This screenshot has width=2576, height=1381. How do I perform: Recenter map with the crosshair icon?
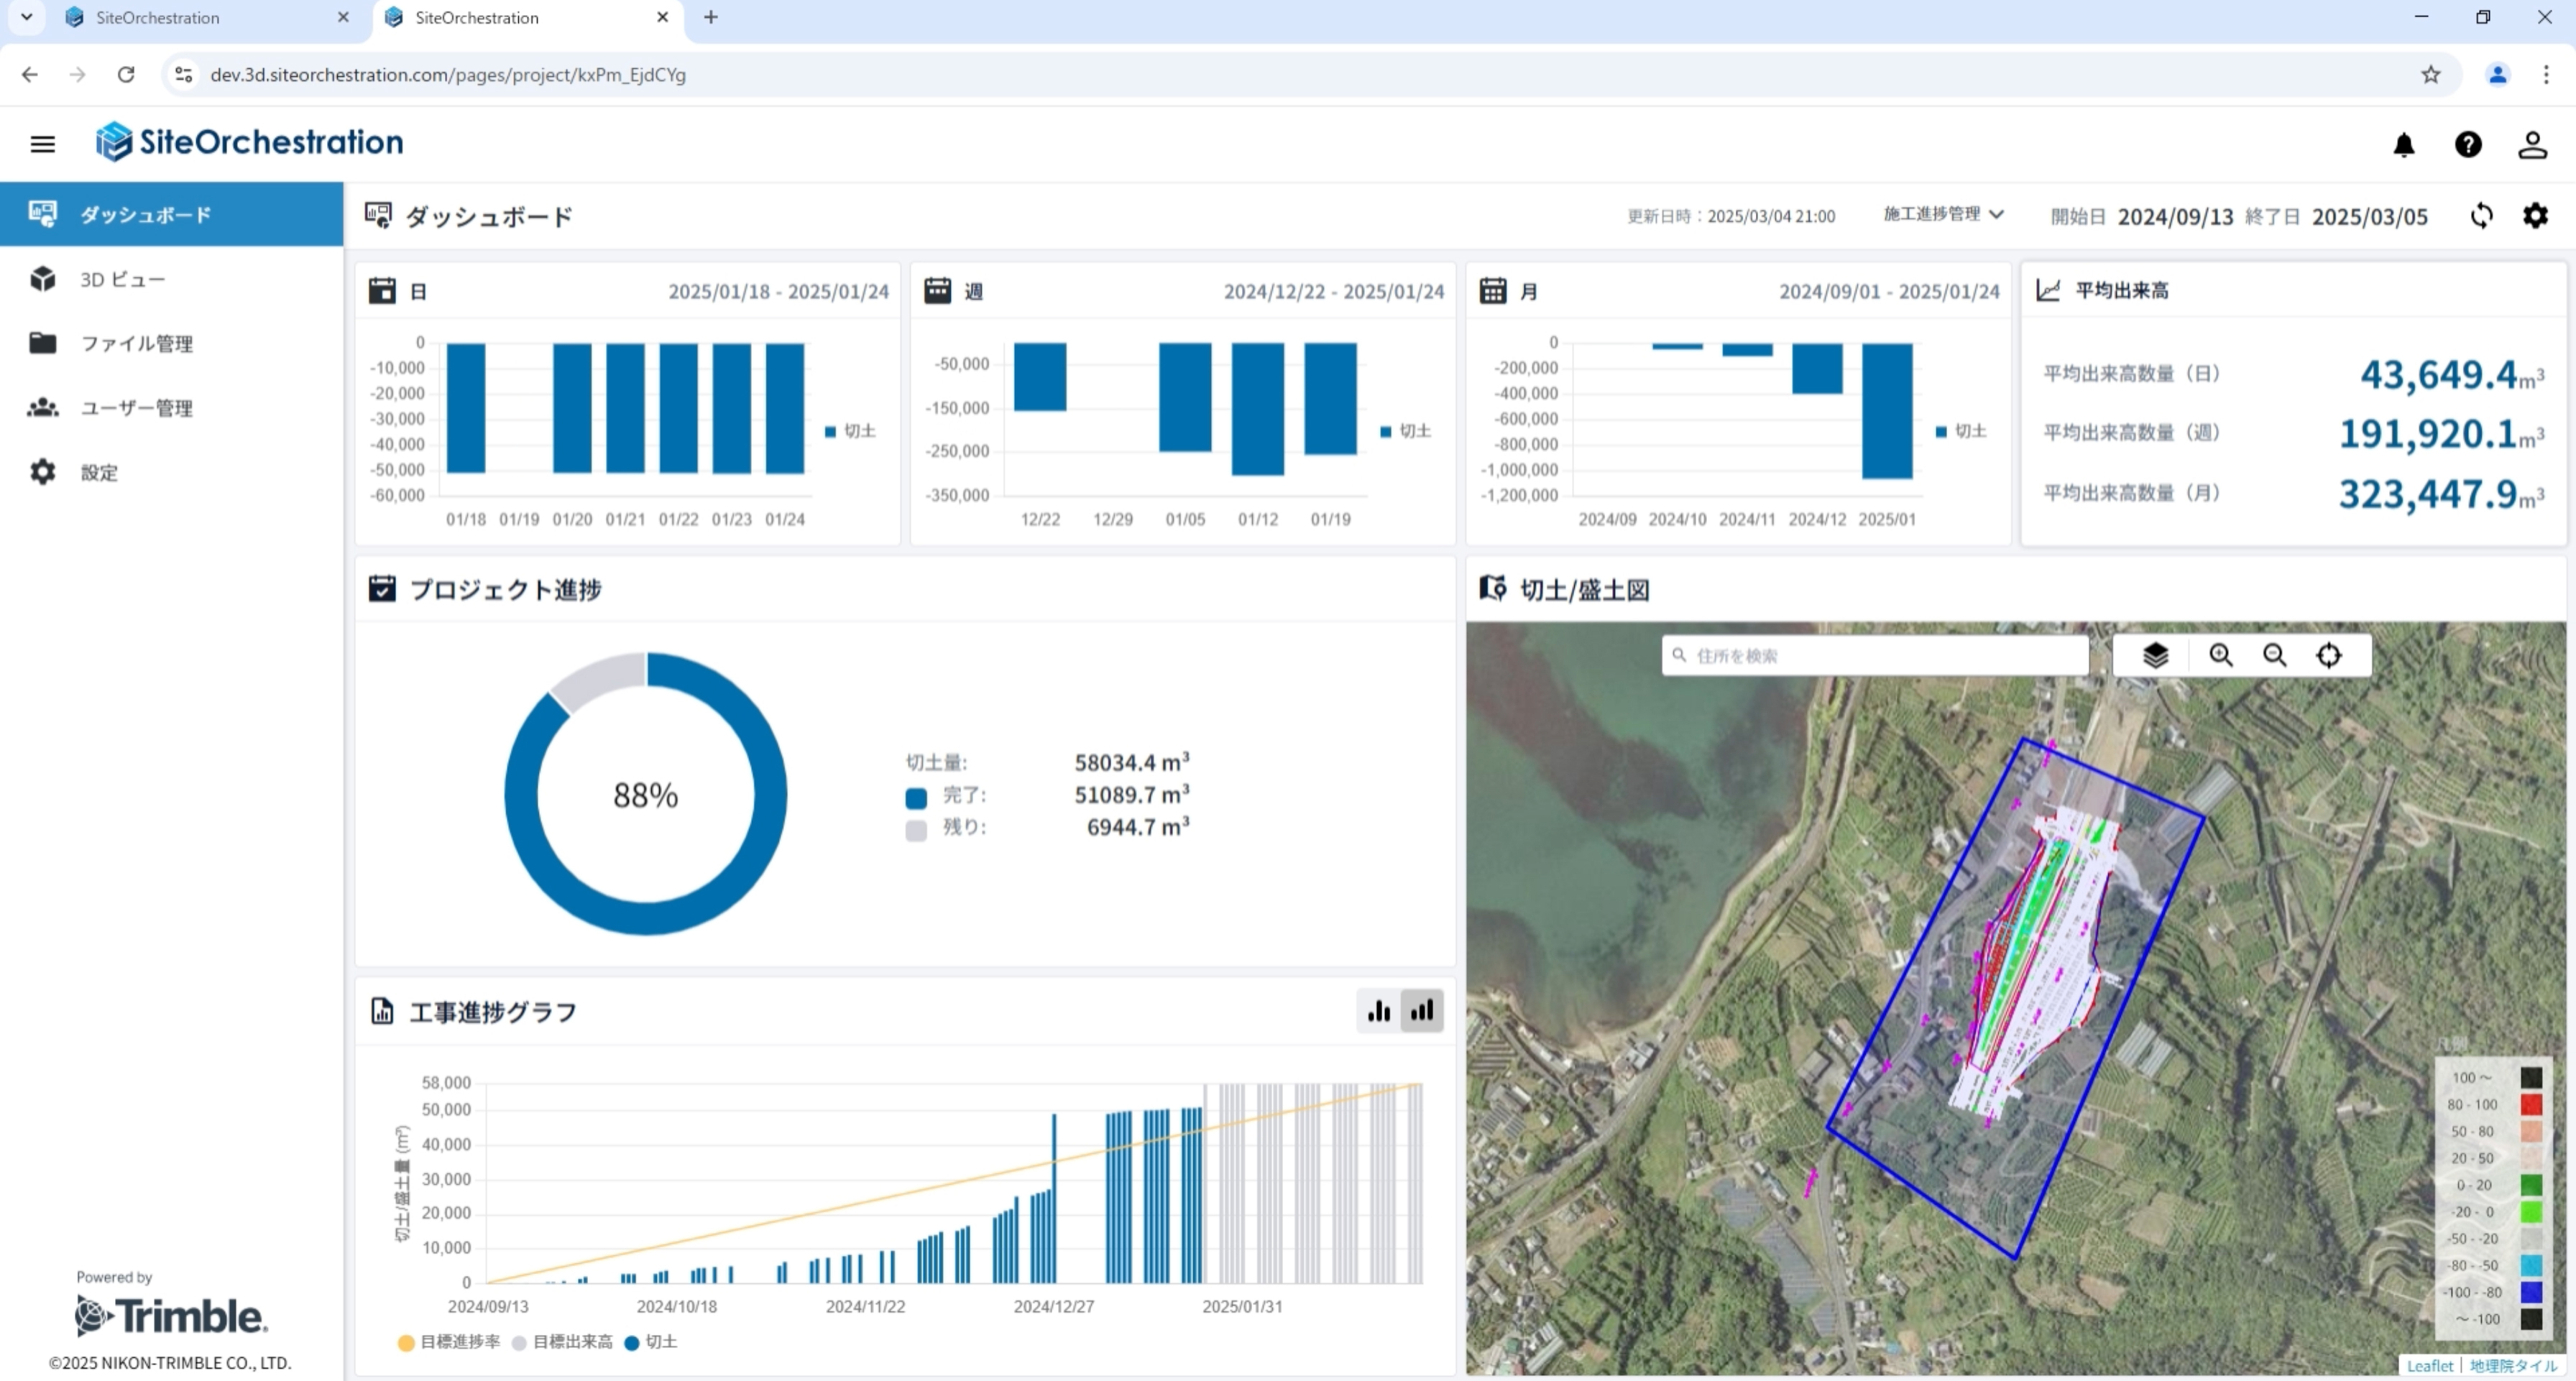pyautogui.click(x=2329, y=655)
